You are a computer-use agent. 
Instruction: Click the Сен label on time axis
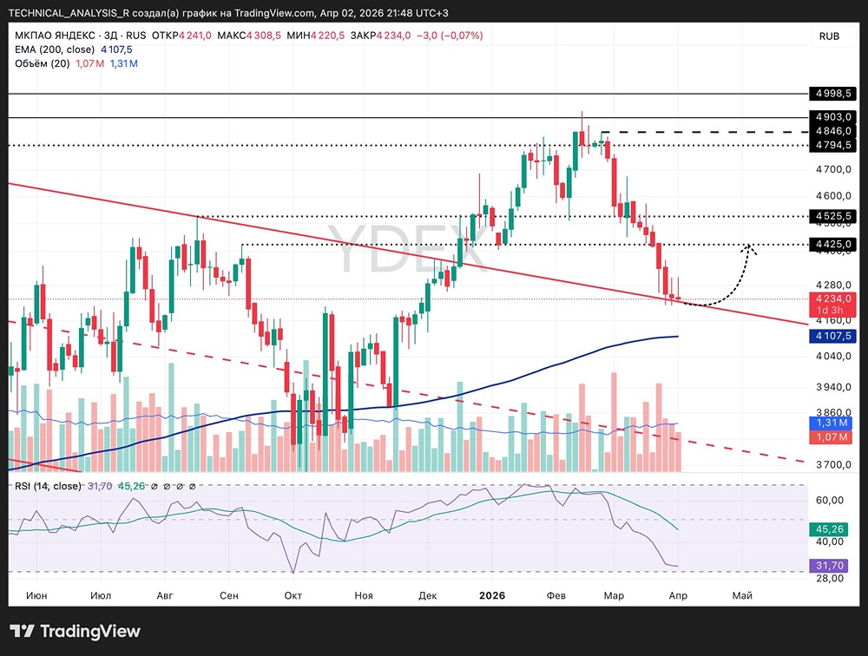[x=228, y=595]
